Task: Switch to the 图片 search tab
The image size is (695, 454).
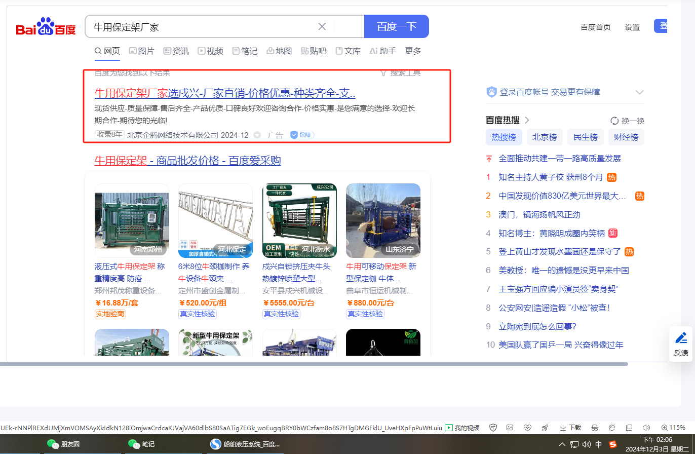Action: 141,51
